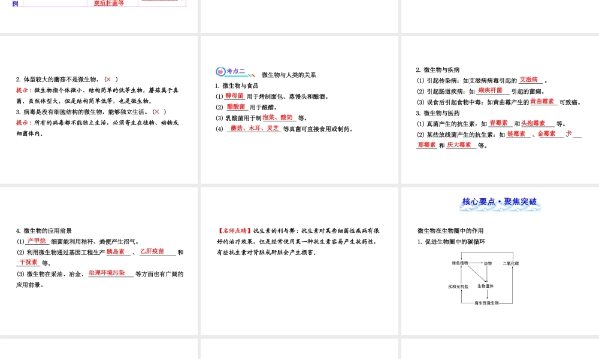Click the red answer 痢疾杆菌

pyautogui.click(x=490, y=90)
